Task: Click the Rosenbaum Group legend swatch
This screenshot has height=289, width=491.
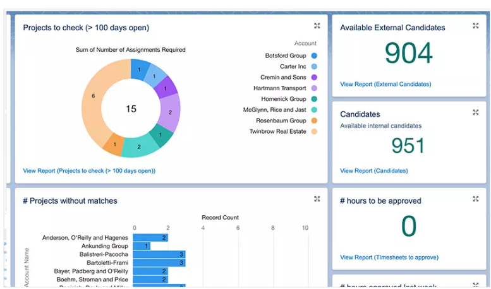Action: (314, 121)
